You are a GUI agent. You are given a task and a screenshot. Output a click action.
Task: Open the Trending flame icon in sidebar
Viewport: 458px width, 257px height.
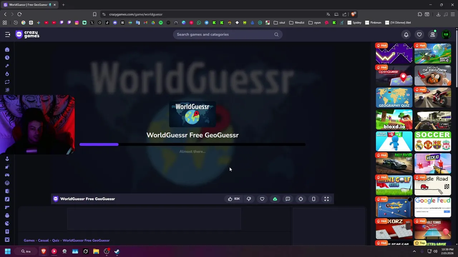tap(7, 74)
